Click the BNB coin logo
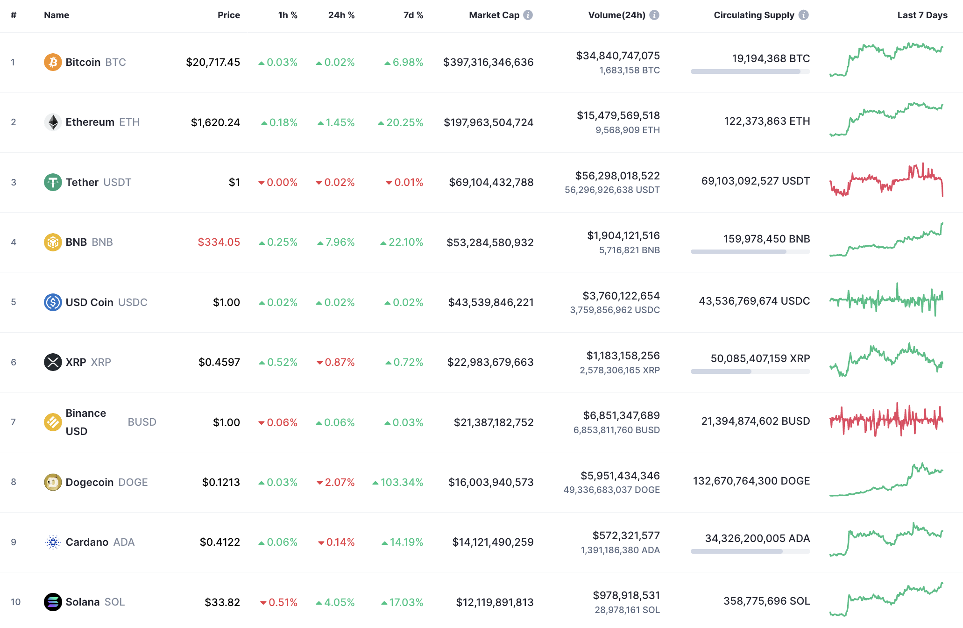The height and width of the screenshot is (628, 963). point(53,242)
